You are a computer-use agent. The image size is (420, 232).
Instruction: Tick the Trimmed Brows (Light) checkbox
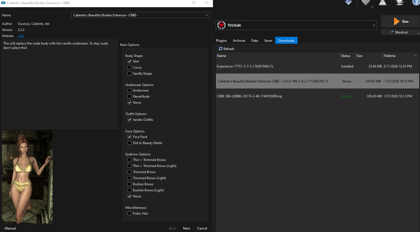(x=129, y=178)
